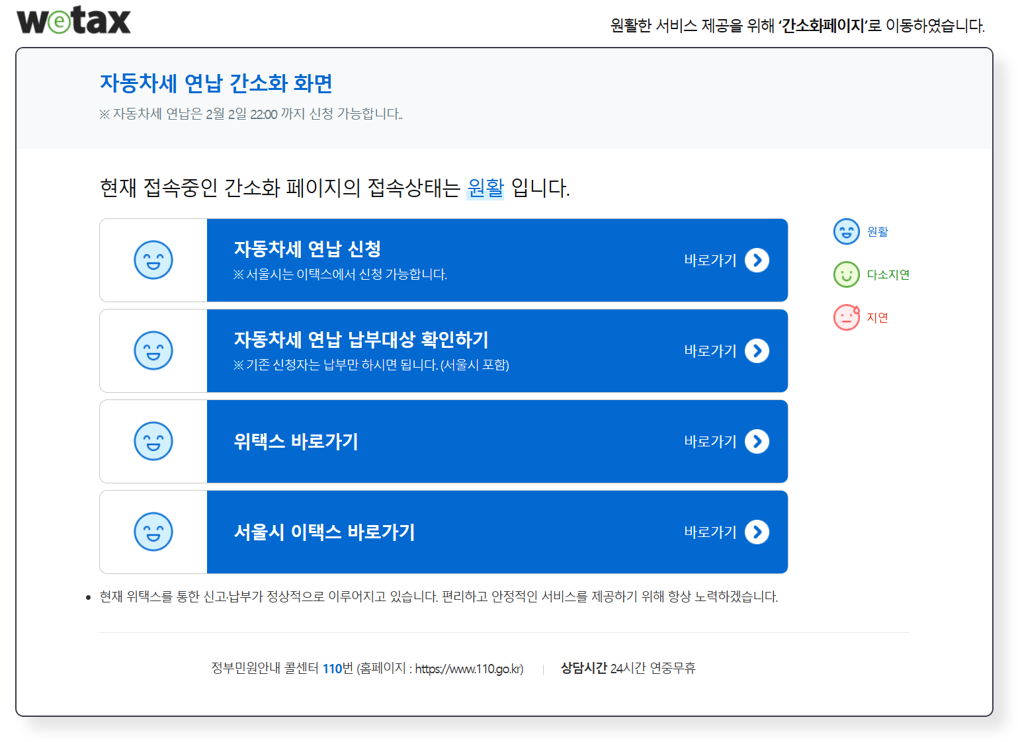The height and width of the screenshot is (742, 1018).
Task: Click the face icon beside 서울시 이택스 바로가기
Action: coord(153,532)
